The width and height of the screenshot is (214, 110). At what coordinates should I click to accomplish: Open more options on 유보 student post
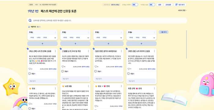[x=55, y=88]
